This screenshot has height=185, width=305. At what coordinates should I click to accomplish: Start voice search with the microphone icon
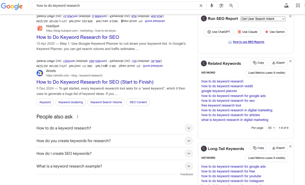(212, 6)
